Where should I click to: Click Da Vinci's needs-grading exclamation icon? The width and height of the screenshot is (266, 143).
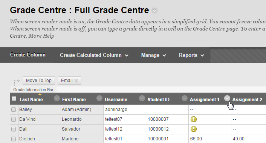pos(194,119)
